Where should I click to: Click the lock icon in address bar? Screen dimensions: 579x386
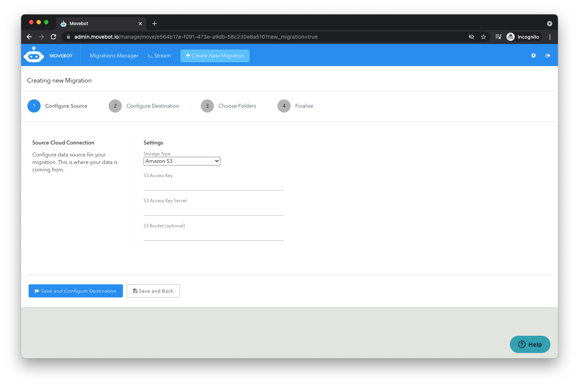[x=68, y=37]
